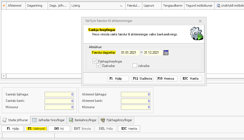244x140 pixels.
Task: Open the Bankahreyfingar tab
Action: coord(83,120)
